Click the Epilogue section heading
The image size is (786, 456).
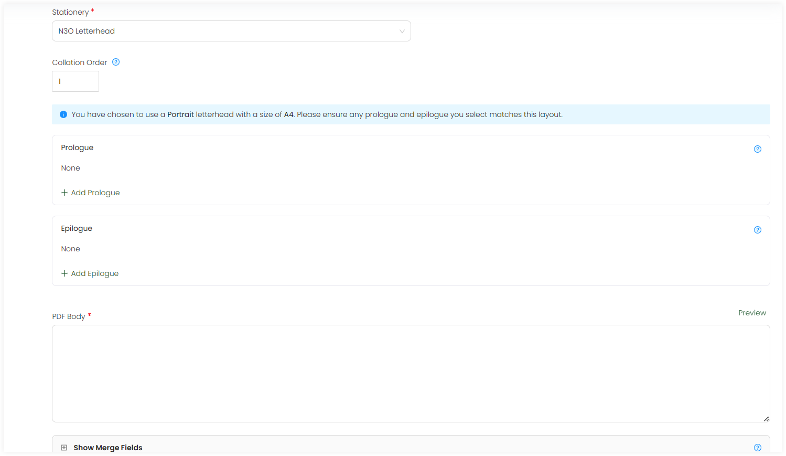(77, 228)
